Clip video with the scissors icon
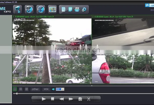Image resolution: width=154 pixels, height=105 pixels. pos(89,99)
